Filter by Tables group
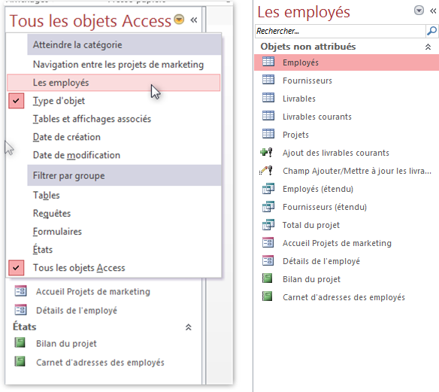The height and width of the screenshot is (392, 439). 47,195
